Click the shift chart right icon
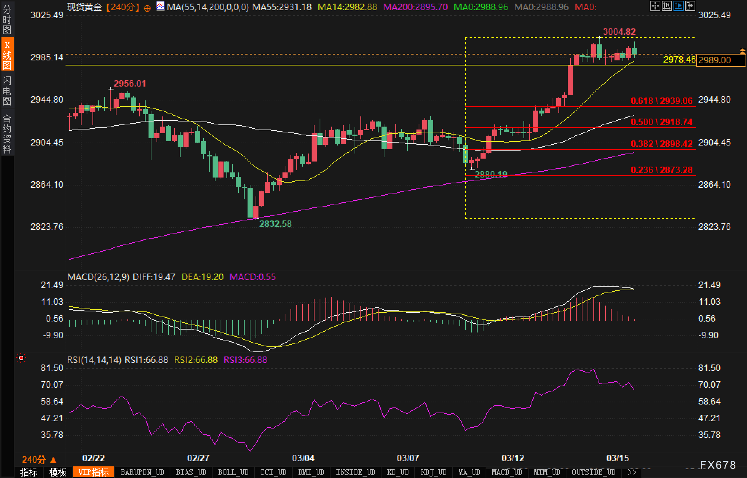 pyautogui.click(x=690, y=6)
